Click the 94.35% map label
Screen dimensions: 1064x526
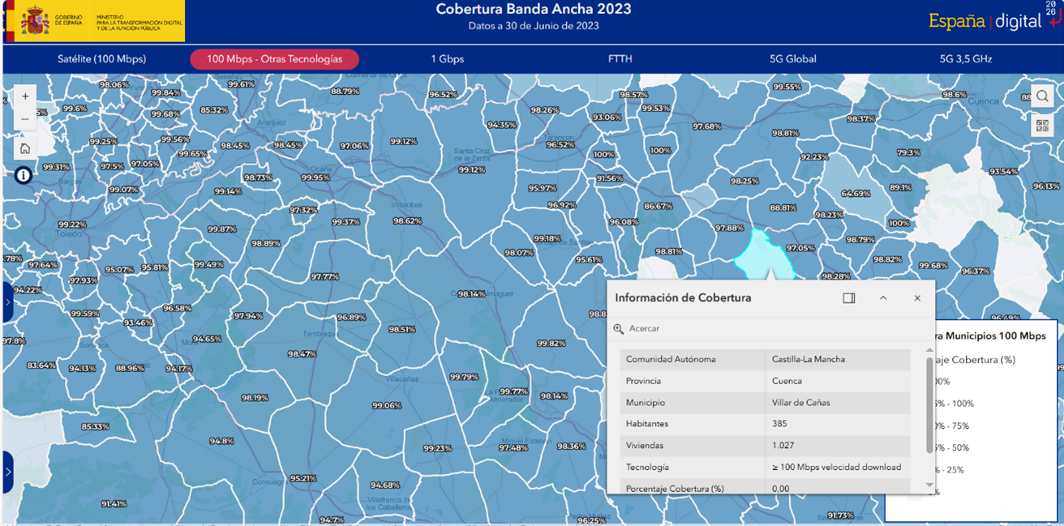point(502,125)
